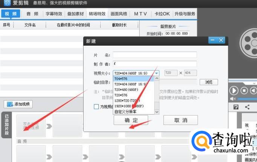257x162 pixels.
Task: Choose the 704*576 resolution option
Action: 133,79
